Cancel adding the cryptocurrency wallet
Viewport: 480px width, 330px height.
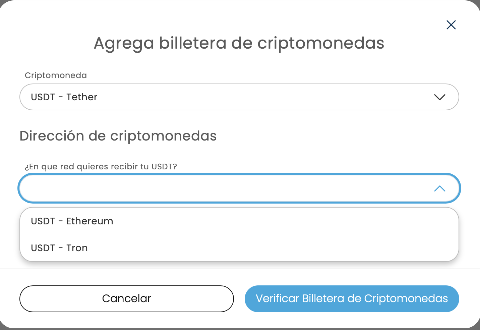pos(126,299)
